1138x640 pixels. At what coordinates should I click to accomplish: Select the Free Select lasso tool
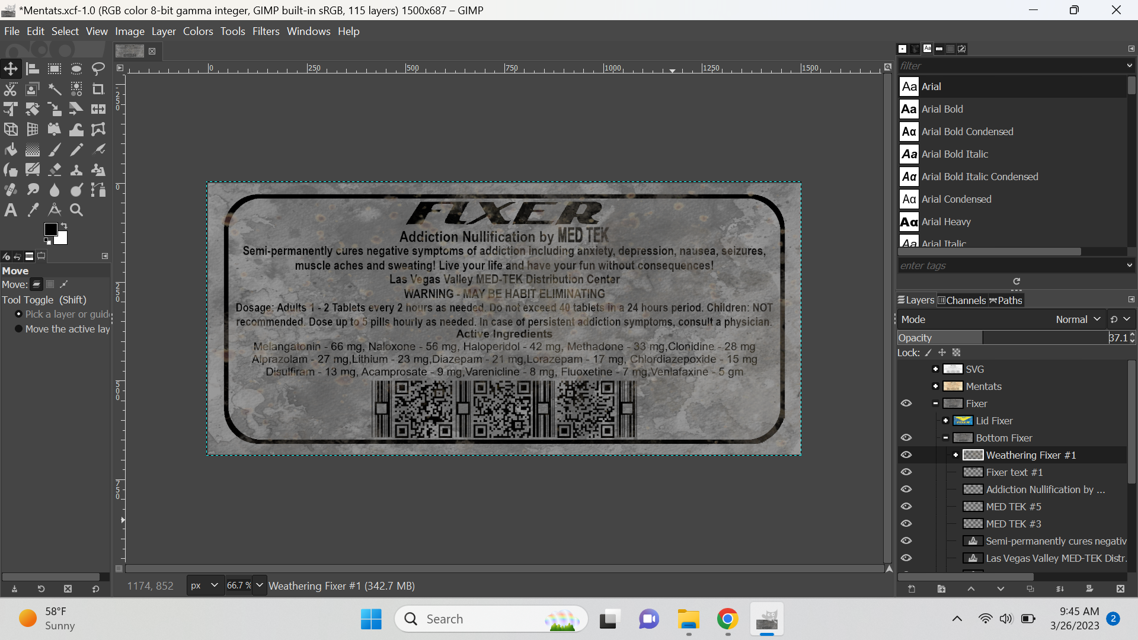pyautogui.click(x=98, y=69)
